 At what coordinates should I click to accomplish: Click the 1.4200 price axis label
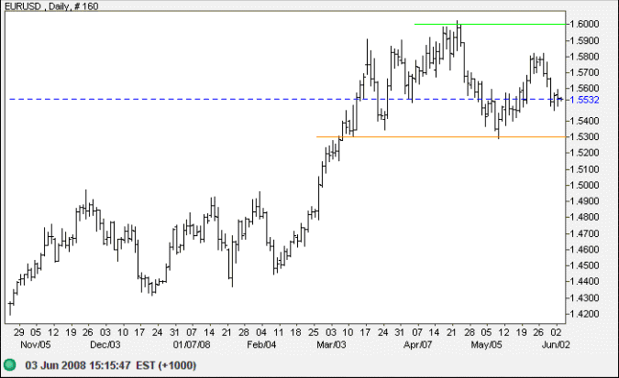(x=585, y=314)
